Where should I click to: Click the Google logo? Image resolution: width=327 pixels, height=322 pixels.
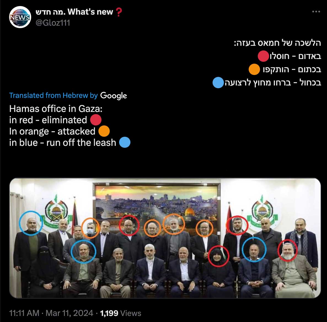click(113, 96)
